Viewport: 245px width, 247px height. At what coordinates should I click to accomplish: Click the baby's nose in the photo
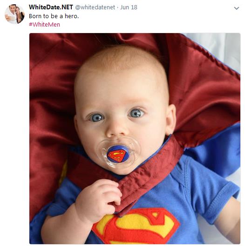[x=116, y=130]
